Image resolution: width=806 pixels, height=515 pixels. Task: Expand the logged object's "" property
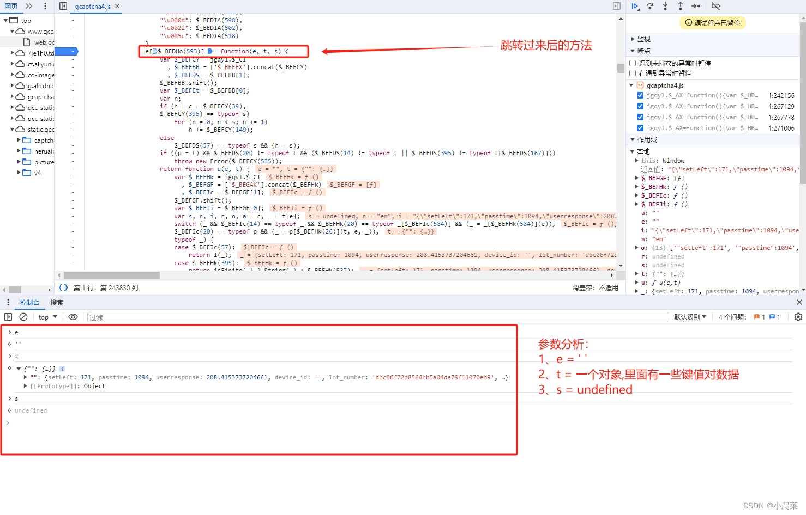point(26,377)
